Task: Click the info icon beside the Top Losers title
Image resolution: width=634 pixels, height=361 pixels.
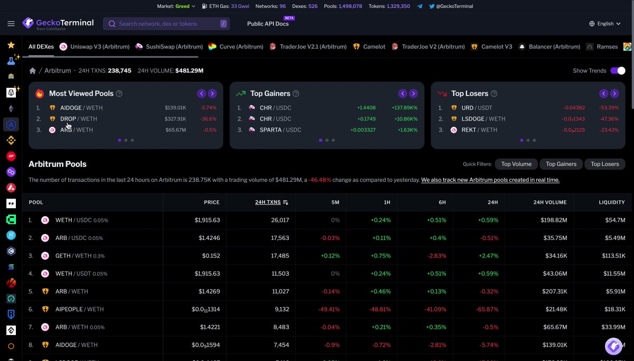Action: [494, 94]
